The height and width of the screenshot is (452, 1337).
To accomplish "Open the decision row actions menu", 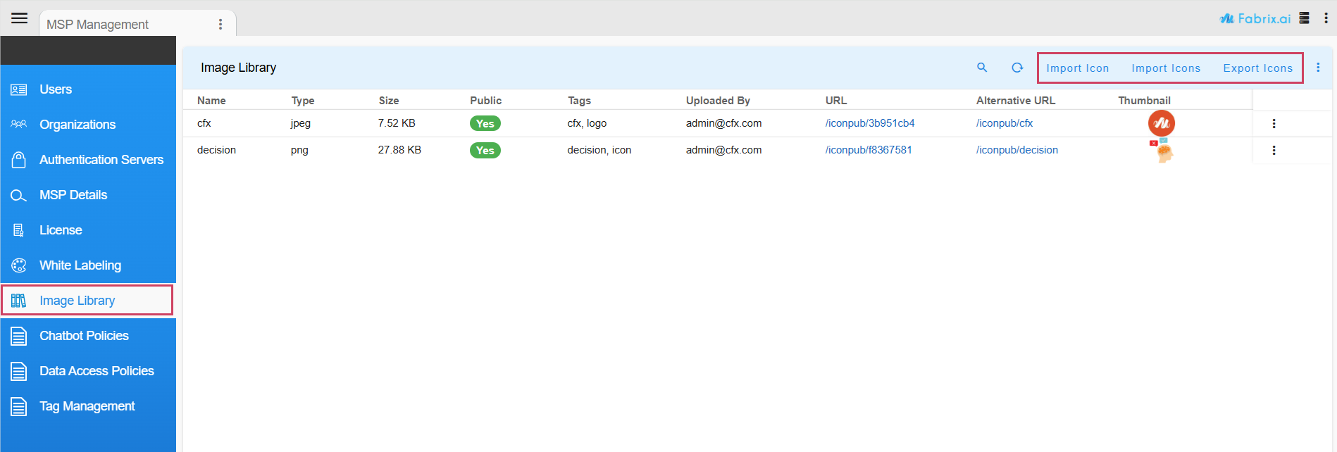I will point(1274,150).
